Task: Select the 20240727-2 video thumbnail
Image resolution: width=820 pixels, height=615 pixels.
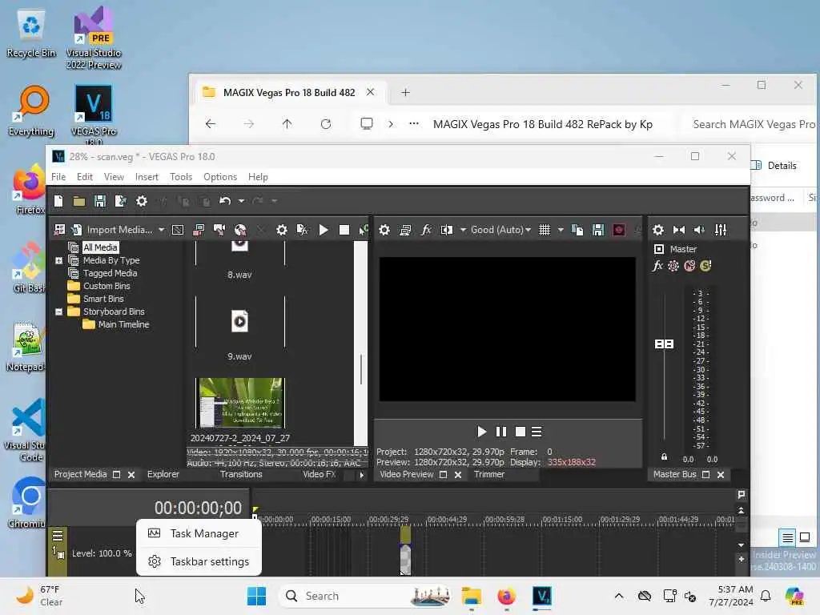Action: pyautogui.click(x=240, y=403)
